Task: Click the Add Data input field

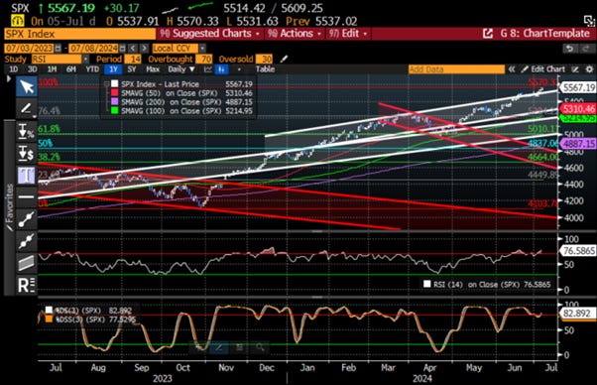Action: 456,69
